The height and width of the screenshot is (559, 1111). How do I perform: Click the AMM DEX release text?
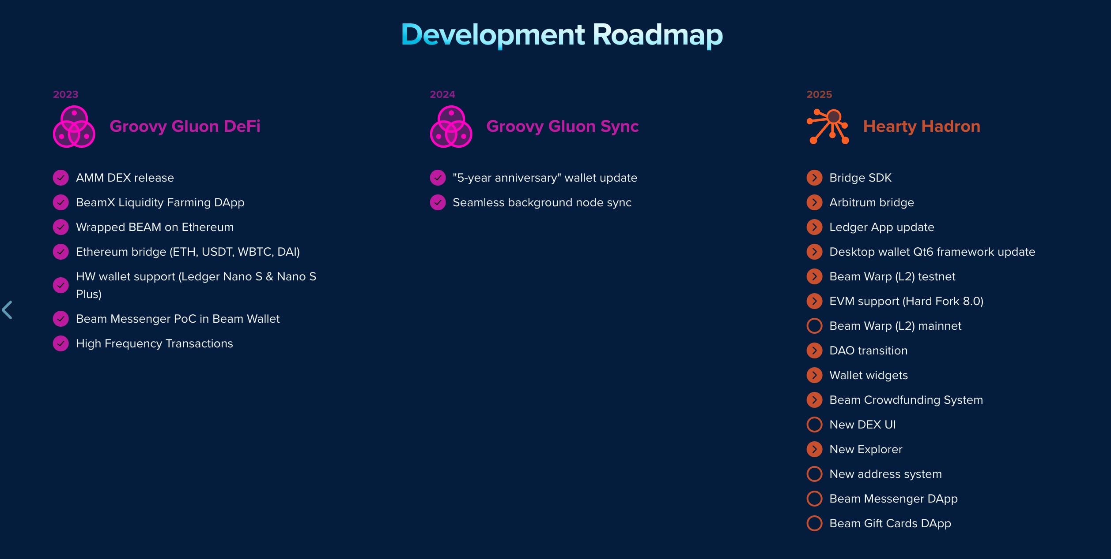point(125,178)
